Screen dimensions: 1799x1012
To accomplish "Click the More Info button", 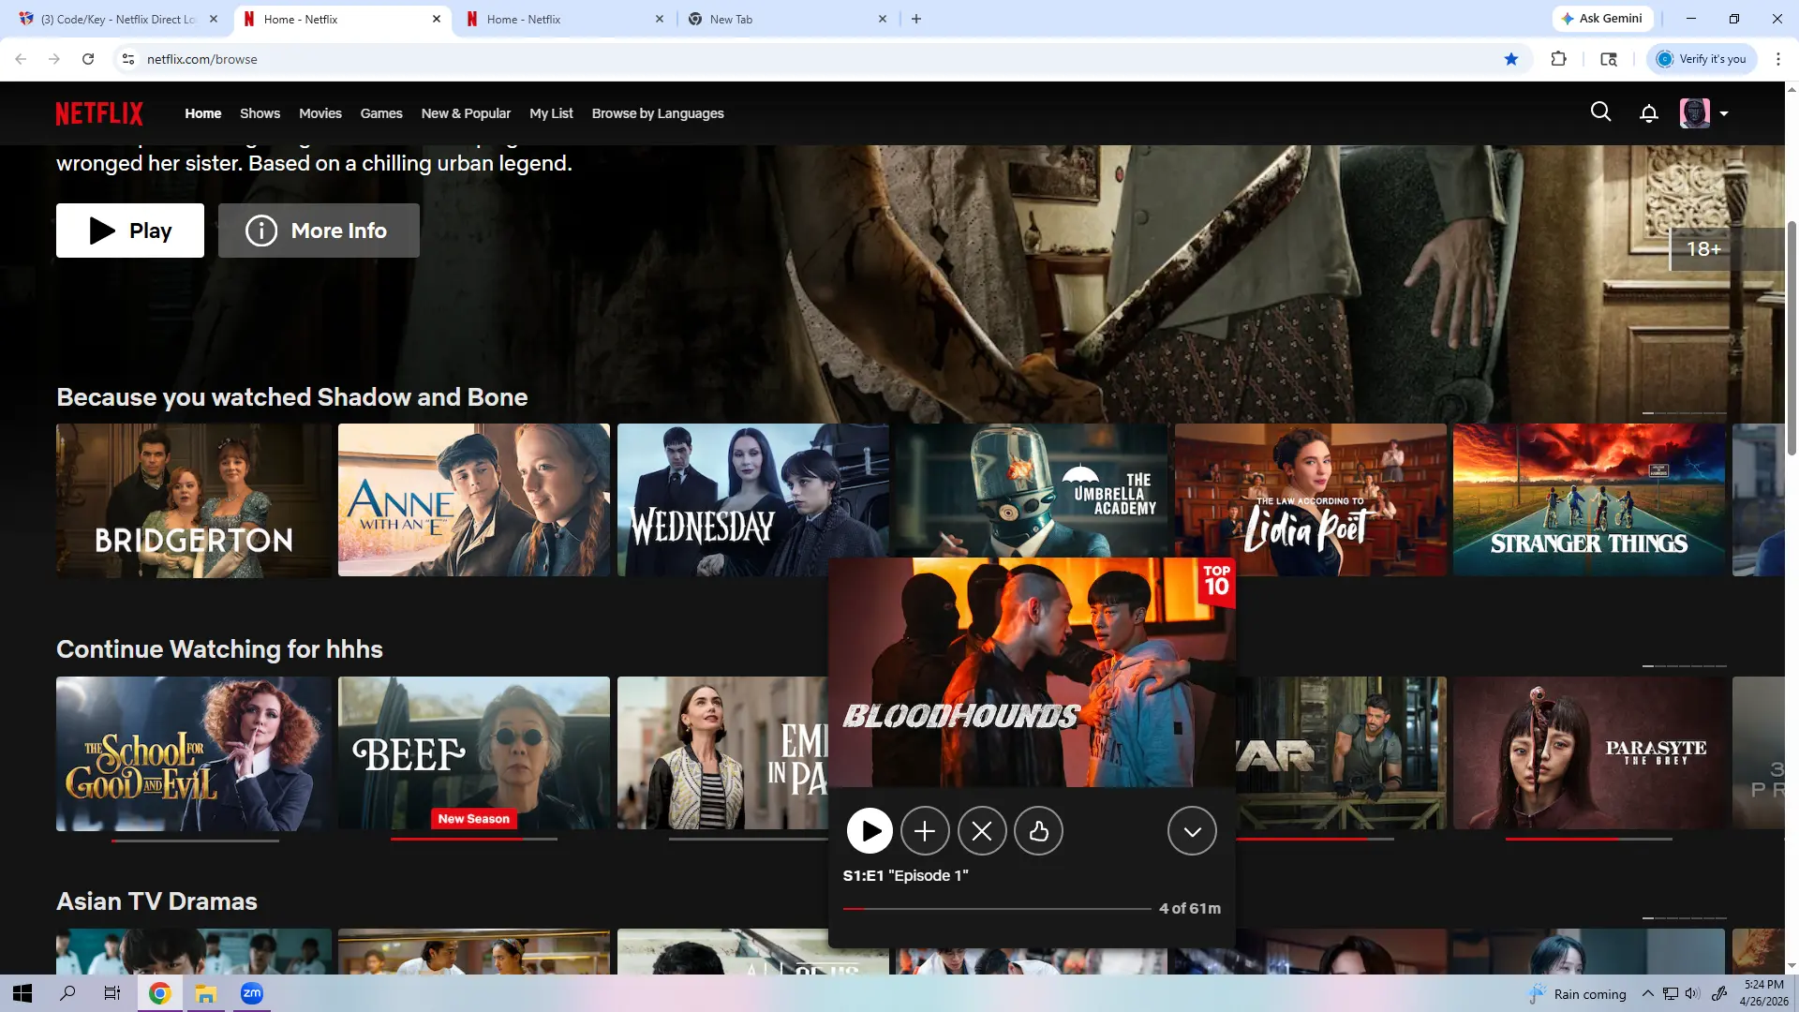I will (x=319, y=231).
